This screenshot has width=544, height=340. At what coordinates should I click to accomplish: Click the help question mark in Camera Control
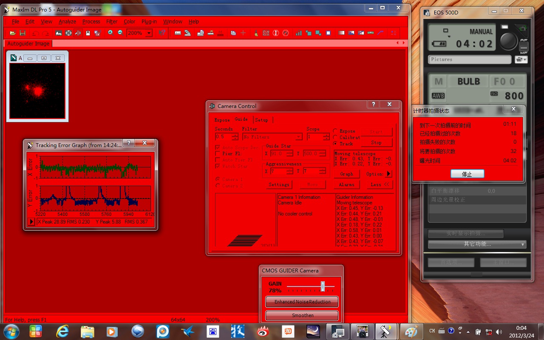pos(373,105)
